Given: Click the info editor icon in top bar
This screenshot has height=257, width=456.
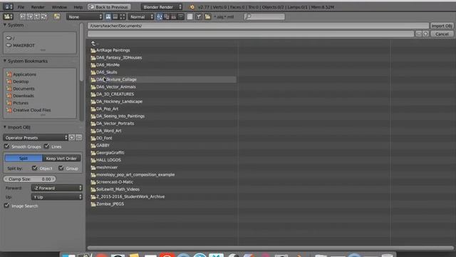Looking at the screenshot, I should click(8, 6).
